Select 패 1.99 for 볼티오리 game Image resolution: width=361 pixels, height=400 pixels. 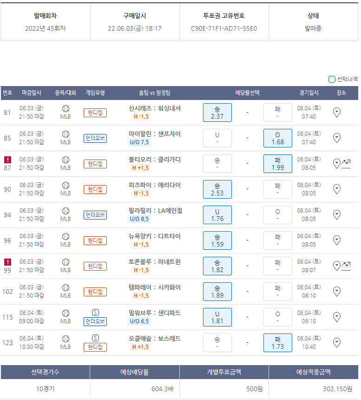pos(278,164)
